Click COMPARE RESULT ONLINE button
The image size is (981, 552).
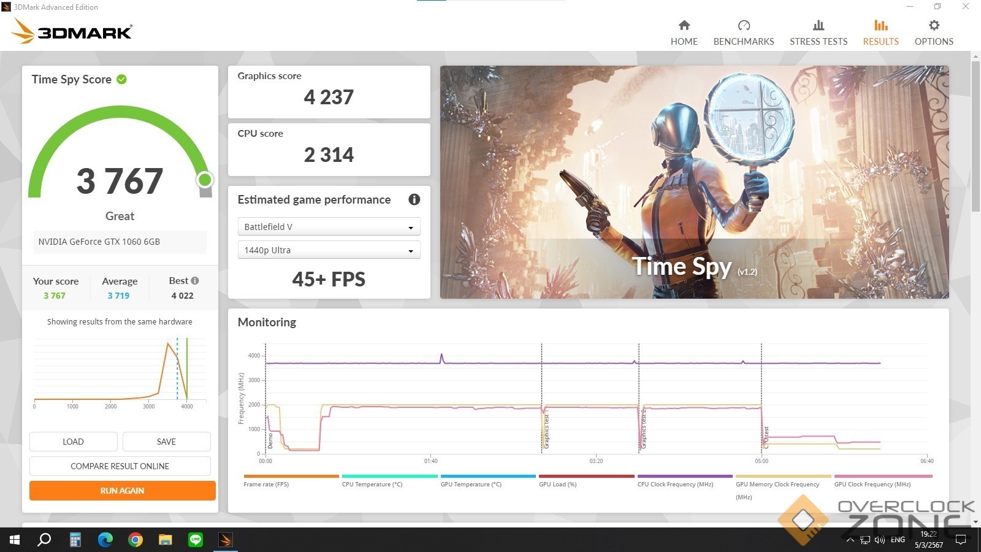[120, 466]
